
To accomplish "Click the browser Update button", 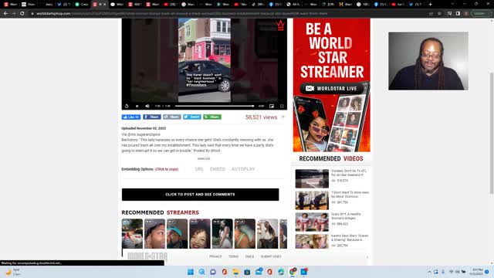I will coord(479,14).
